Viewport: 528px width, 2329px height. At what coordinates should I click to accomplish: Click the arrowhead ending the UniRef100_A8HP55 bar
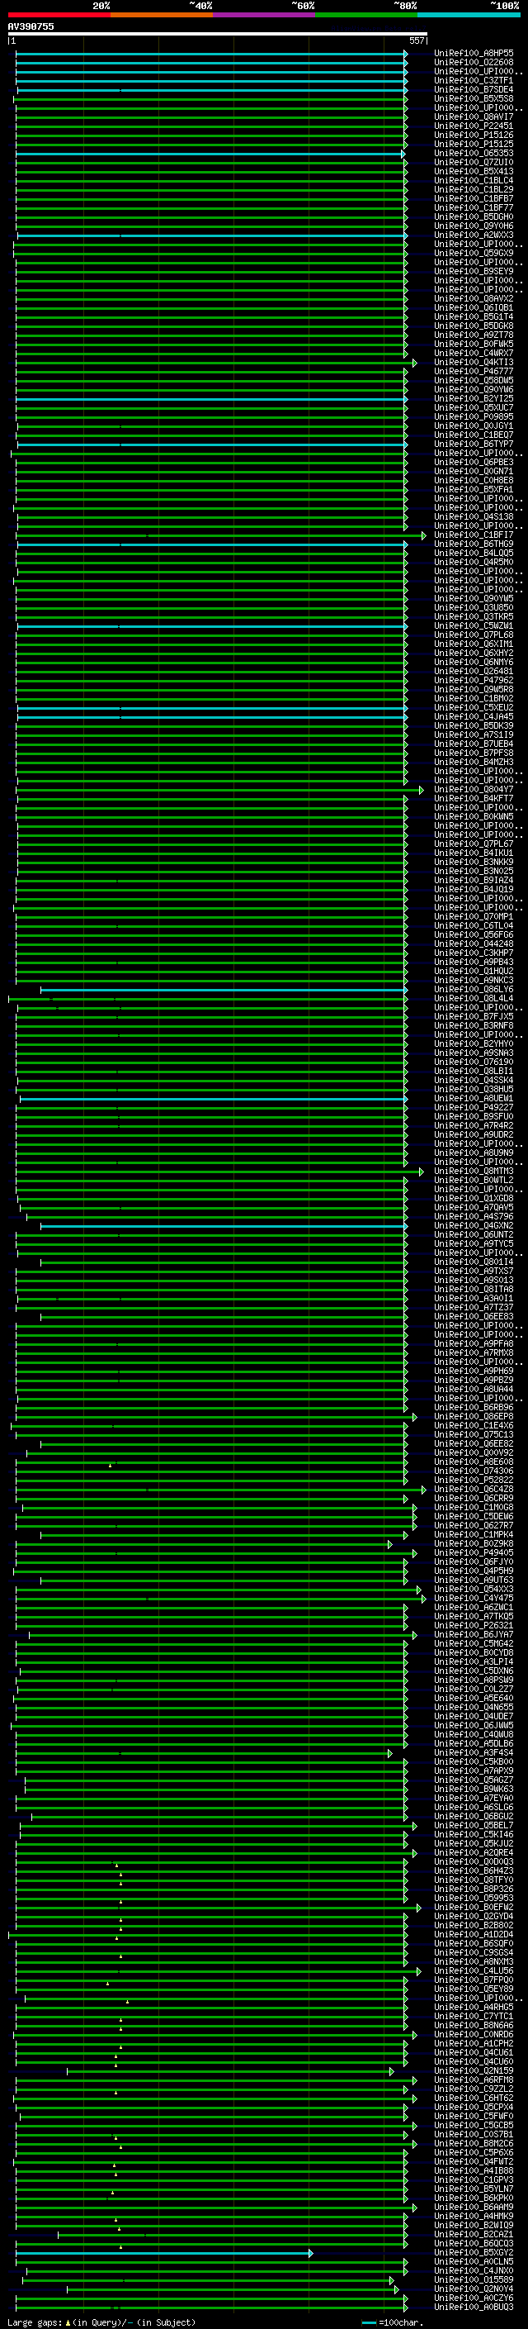tap(405, 55)
